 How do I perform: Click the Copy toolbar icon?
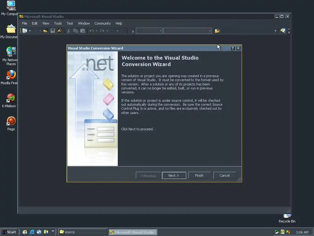tap(75, 31)
